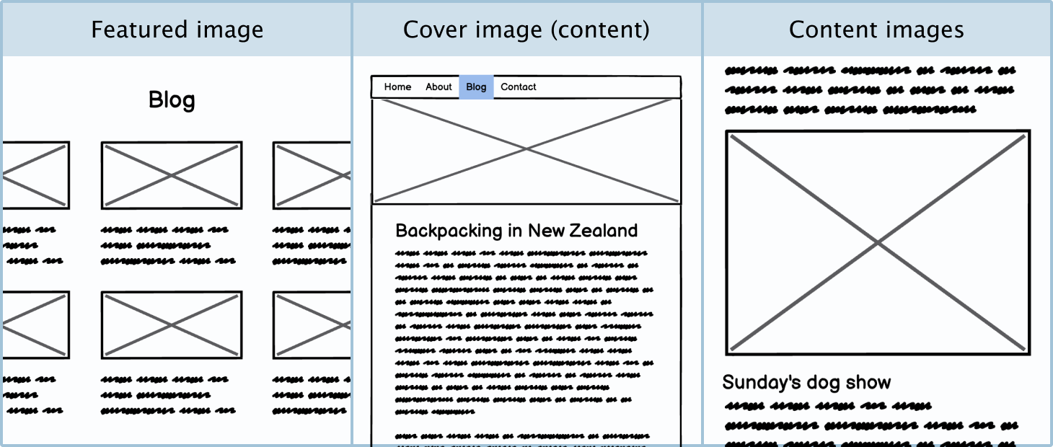Open the "Backpacking in New Zealand" title
Screen dimensions: 1053x447
point(516,231)
